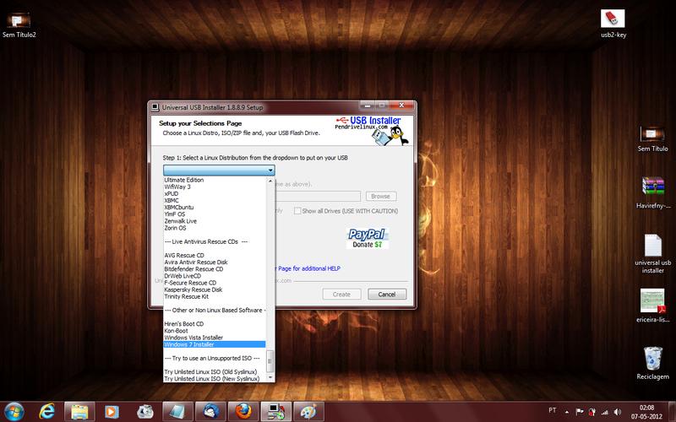This screenshot has width=676, height=422.
Task: Select Sem Titulo desktop icon on right
Action: point(652,138)
